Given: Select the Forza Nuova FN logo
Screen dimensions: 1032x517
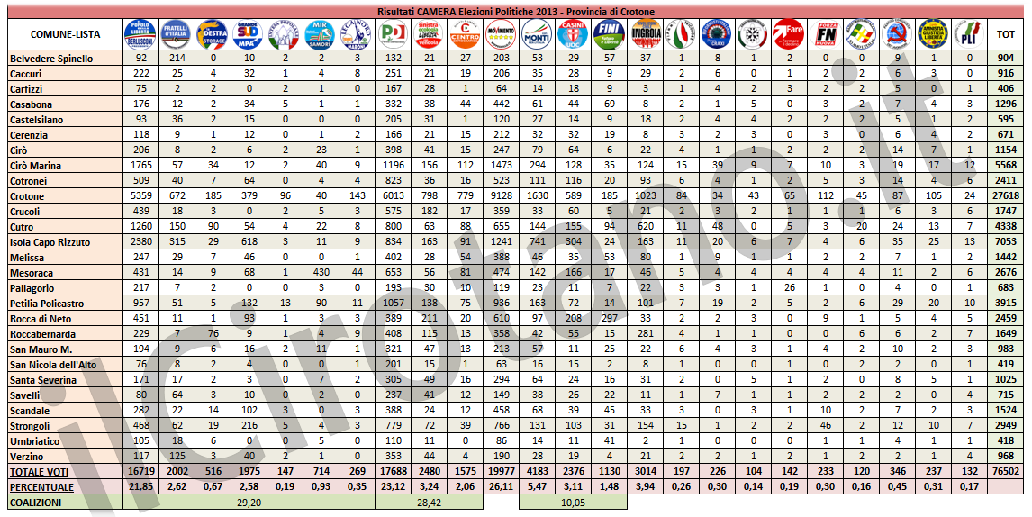Looking at the screenshot, I should [825, 33].
